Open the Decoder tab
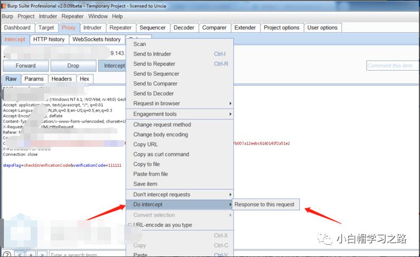Image resolution: width=420 pixels, height=257 pixels. point(184,28)
